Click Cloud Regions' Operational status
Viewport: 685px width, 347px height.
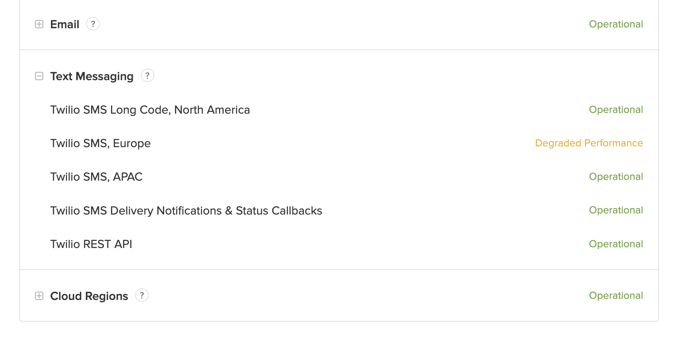tap(616, 295)
